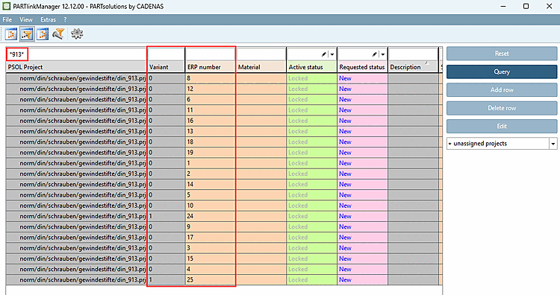
Task: Click Variant cell 1 in ERP number 24 row
Action: point(166,216)
